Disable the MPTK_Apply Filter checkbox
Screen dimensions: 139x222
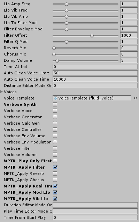pos(55,167)
